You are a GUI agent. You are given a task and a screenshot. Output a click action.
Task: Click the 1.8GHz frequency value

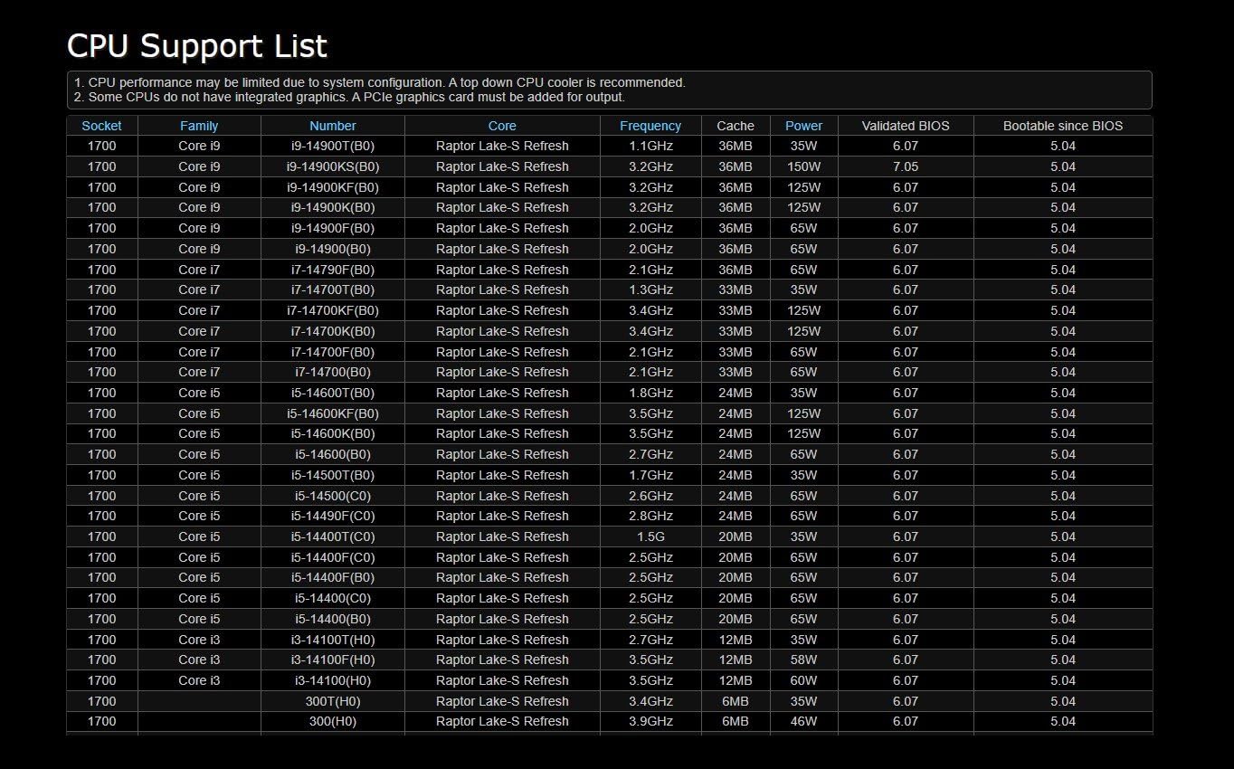coord(651,393)
